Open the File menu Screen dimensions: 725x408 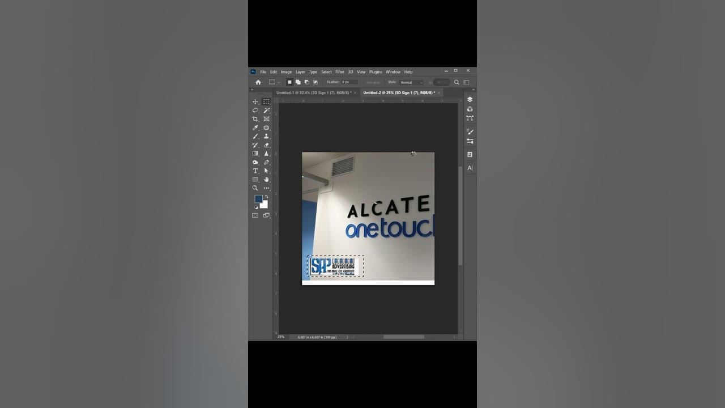point(263,72)
